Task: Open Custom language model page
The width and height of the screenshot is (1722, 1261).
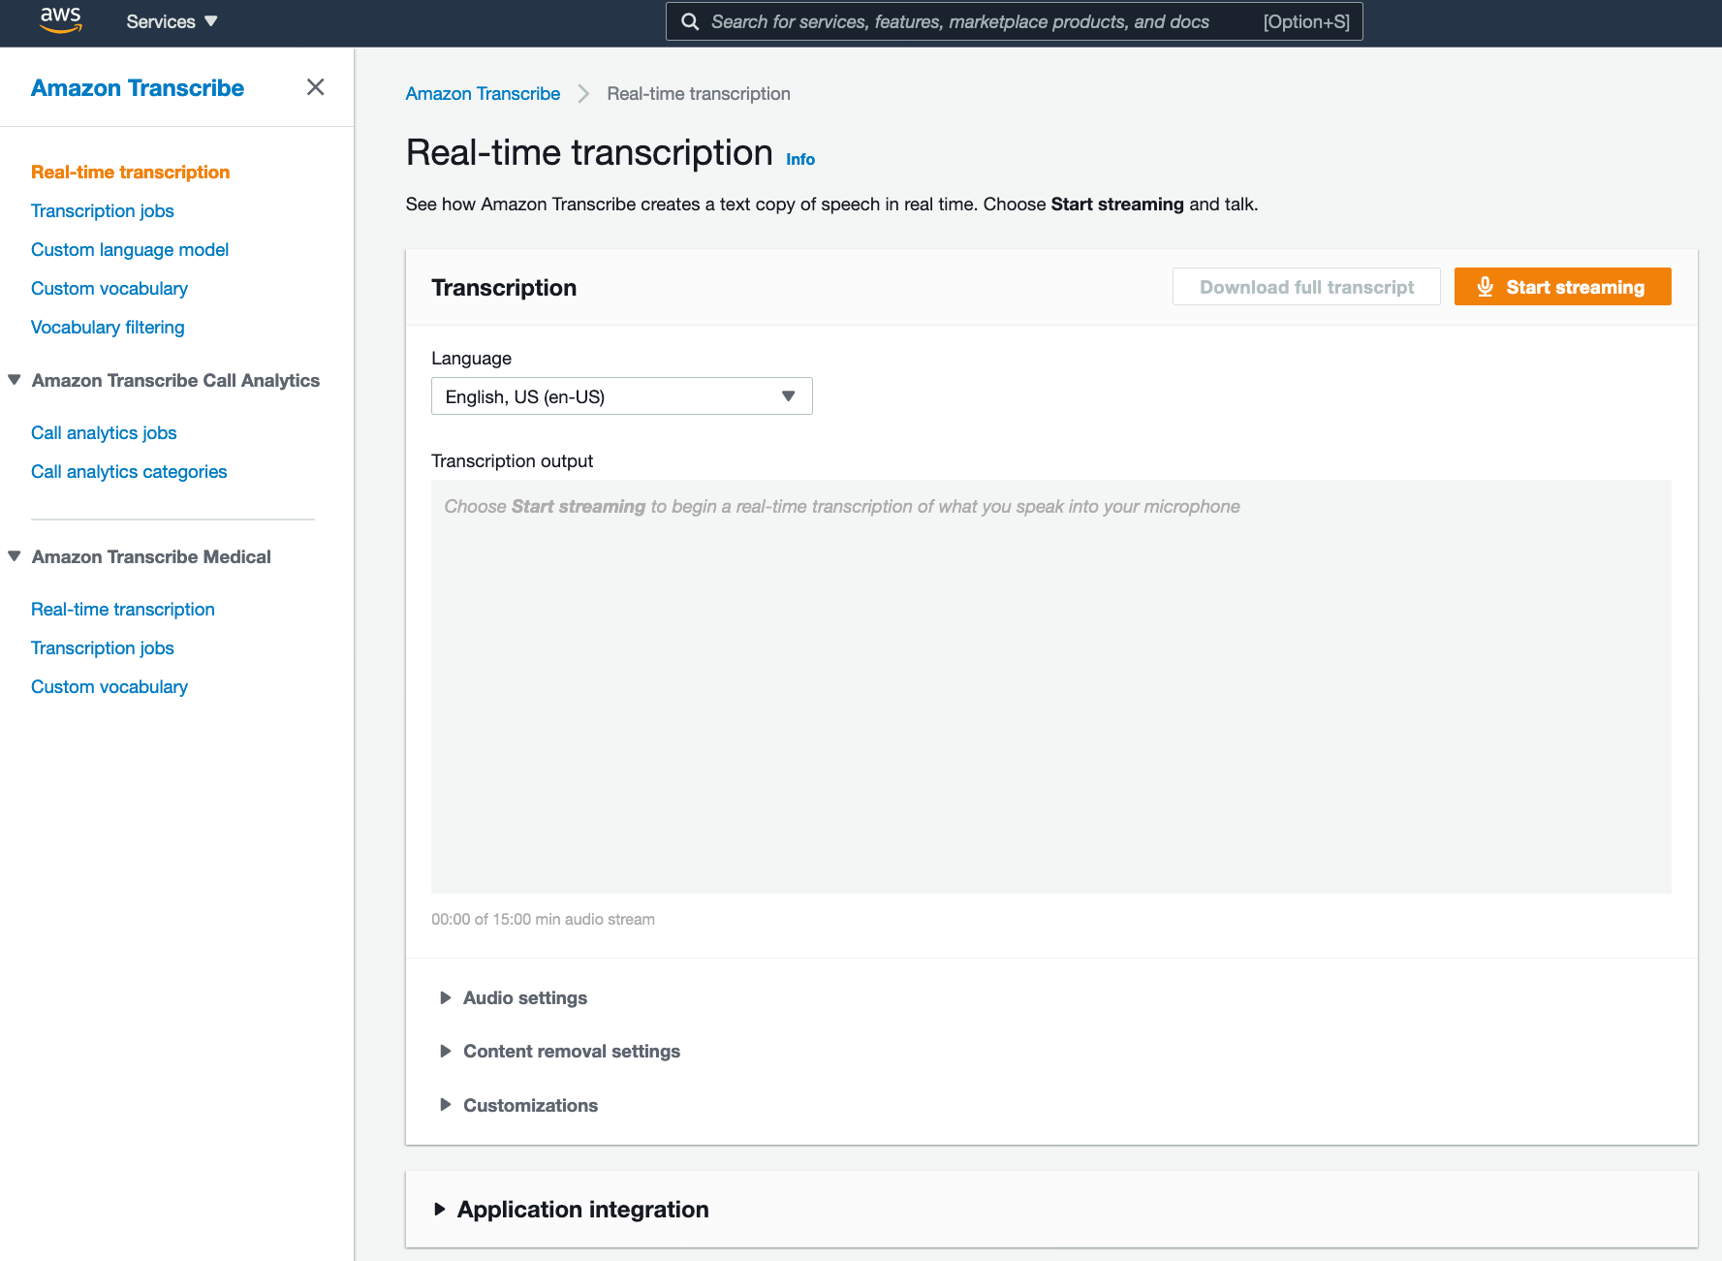Action: pyautogui.click(x=130, y=249)
